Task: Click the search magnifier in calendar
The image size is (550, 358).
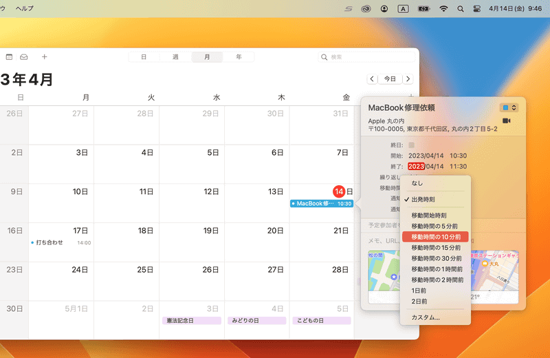Action: click(x=324, y=57)
